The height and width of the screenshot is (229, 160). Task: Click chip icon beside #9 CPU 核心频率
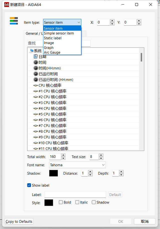tap(36, 137)
